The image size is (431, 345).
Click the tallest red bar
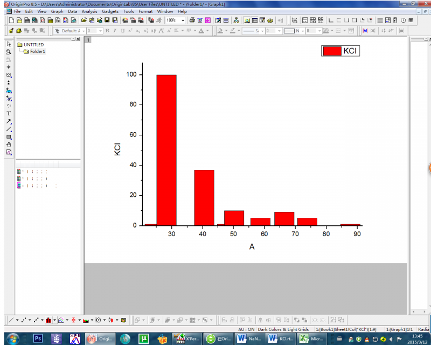[166, 150]
